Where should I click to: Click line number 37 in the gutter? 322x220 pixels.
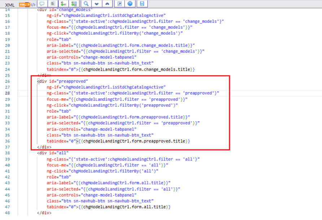tap(7, 147)
